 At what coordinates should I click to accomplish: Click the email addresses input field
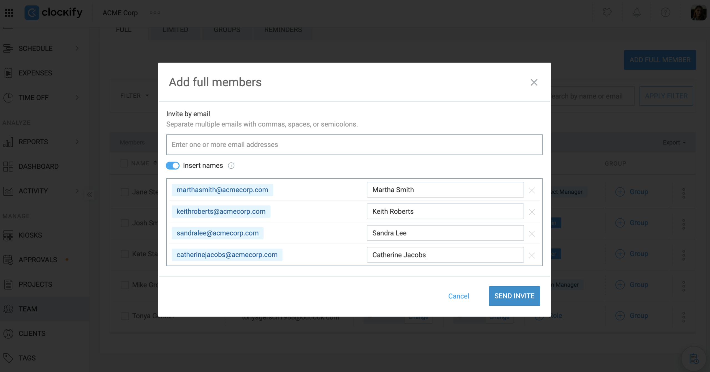click(354, 145)
